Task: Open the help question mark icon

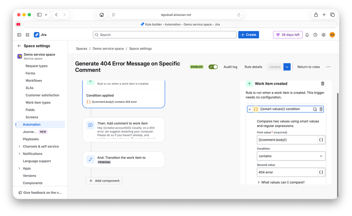Action: tap(315, 35)
